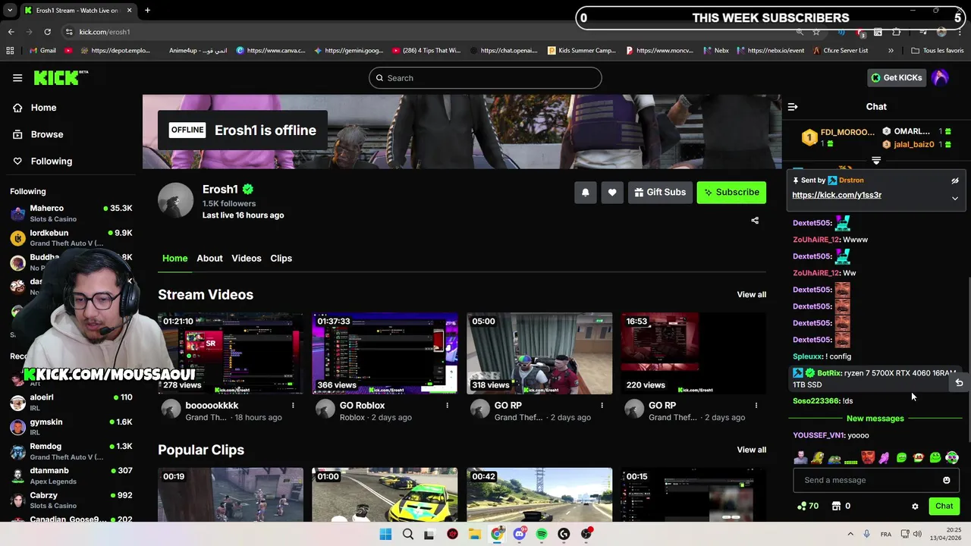
Task: Collapse the chat panel
Action: click(x=793, y=107)
